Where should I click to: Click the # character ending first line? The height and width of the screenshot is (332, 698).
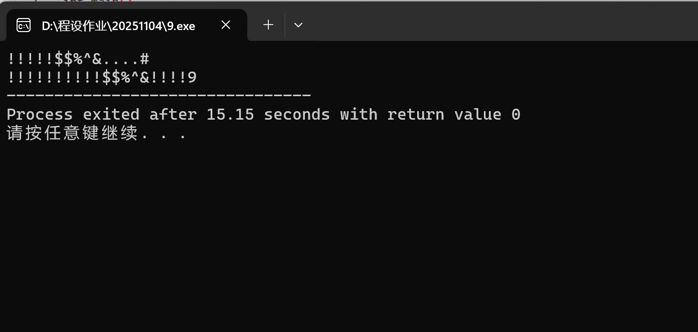(144, 59)
